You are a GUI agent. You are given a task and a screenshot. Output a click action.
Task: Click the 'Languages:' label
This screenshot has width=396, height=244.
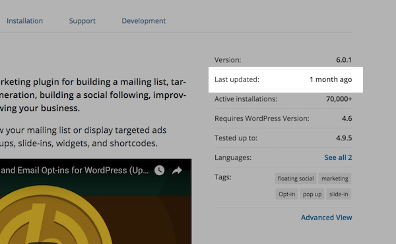click(233, 157)
